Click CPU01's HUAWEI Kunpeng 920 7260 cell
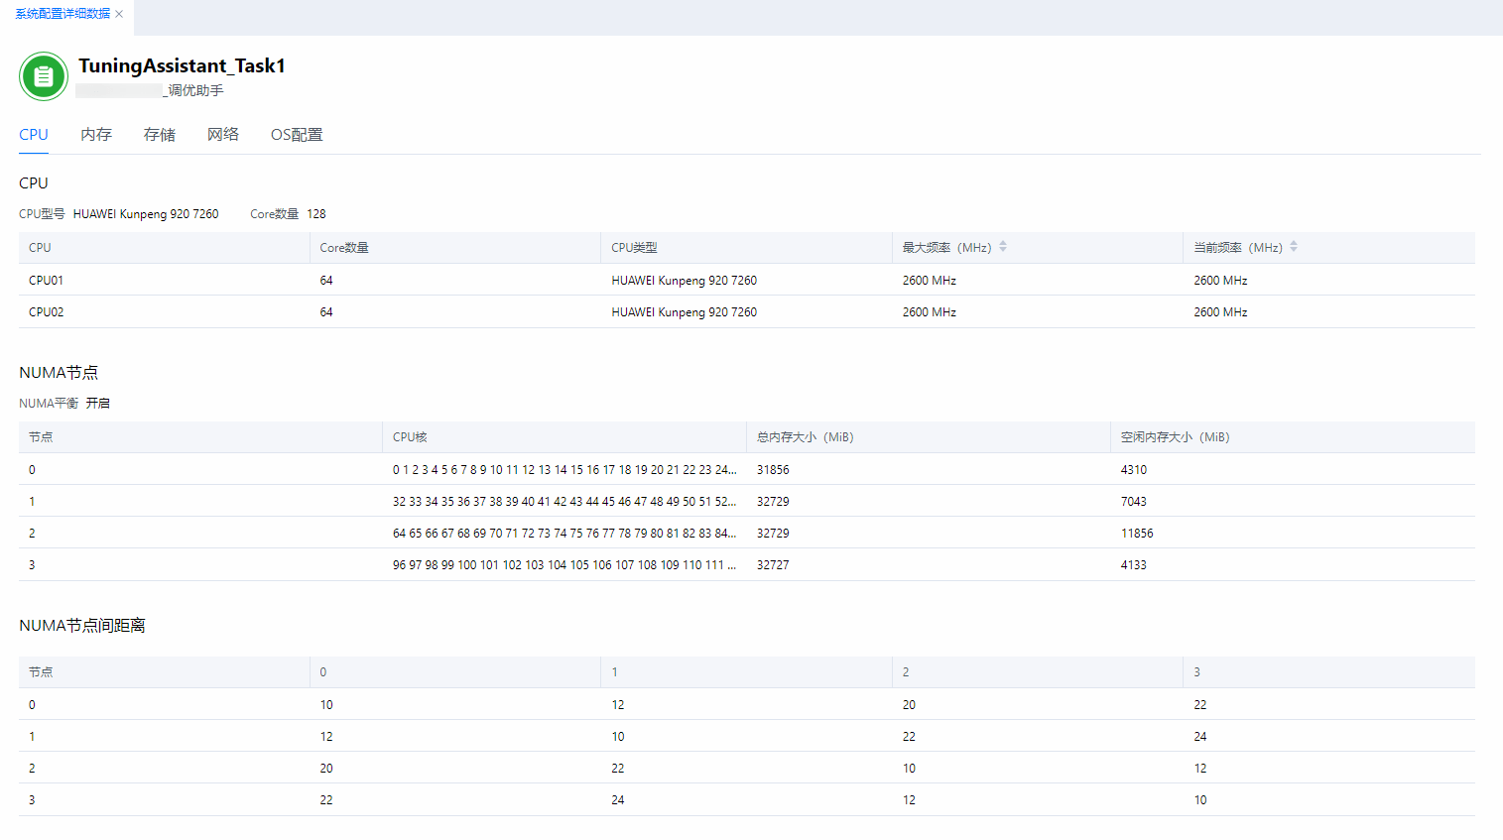 685,281
